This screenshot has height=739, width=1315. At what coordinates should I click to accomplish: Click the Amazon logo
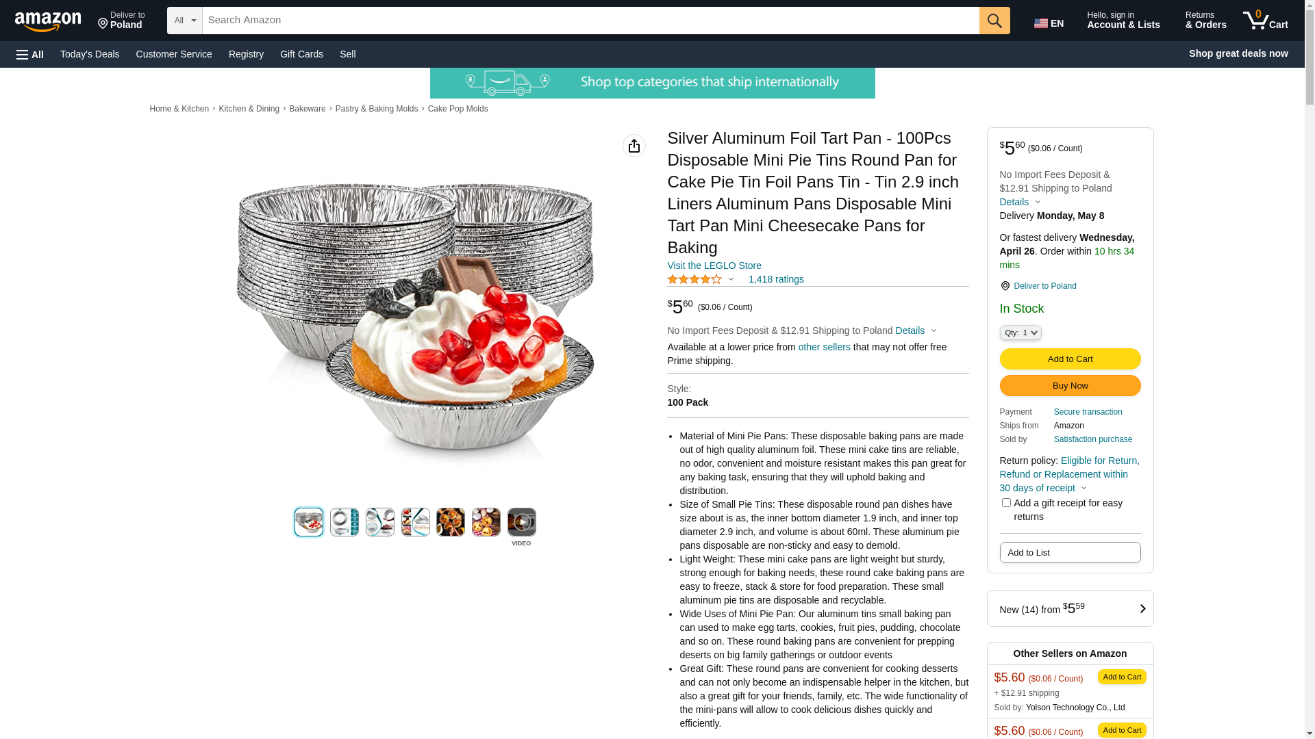coord(48,21)
